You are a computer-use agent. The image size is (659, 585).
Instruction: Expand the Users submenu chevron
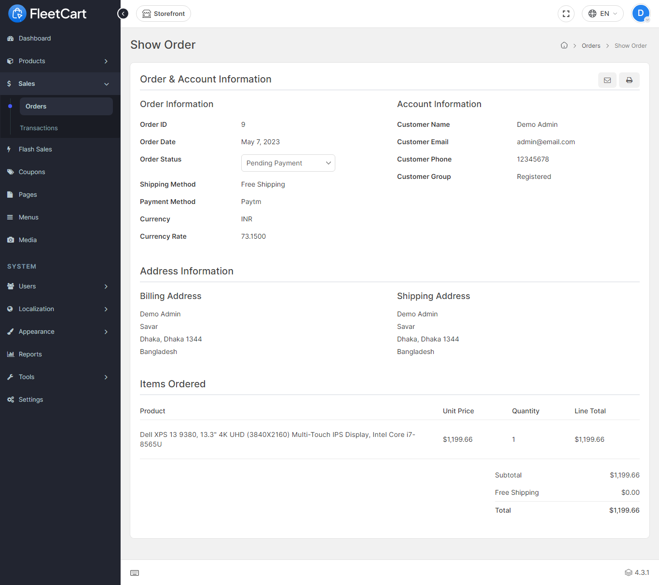click(x=106, y=286)
